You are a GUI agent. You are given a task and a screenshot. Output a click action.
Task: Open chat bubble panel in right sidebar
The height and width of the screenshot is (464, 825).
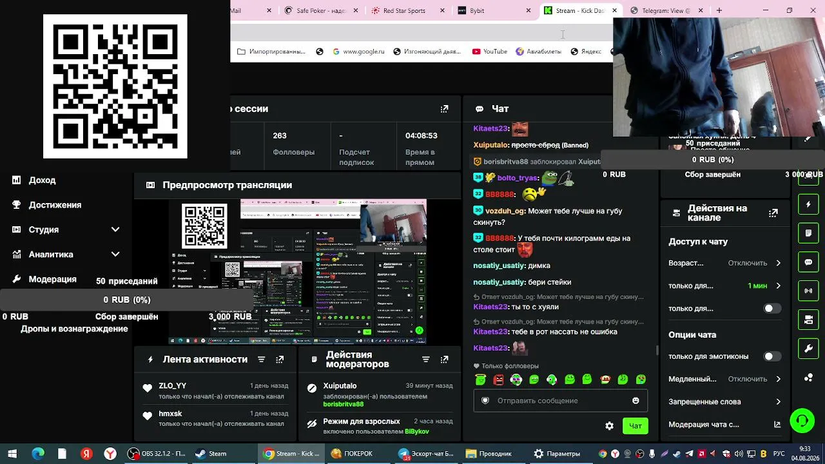(x=808, y=262)
